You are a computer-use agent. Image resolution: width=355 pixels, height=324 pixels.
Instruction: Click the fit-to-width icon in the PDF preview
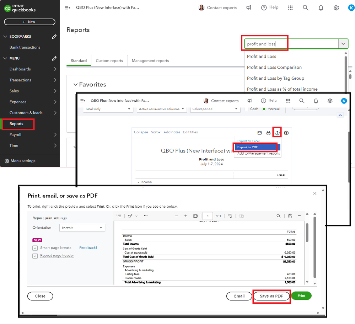(195, 216)
